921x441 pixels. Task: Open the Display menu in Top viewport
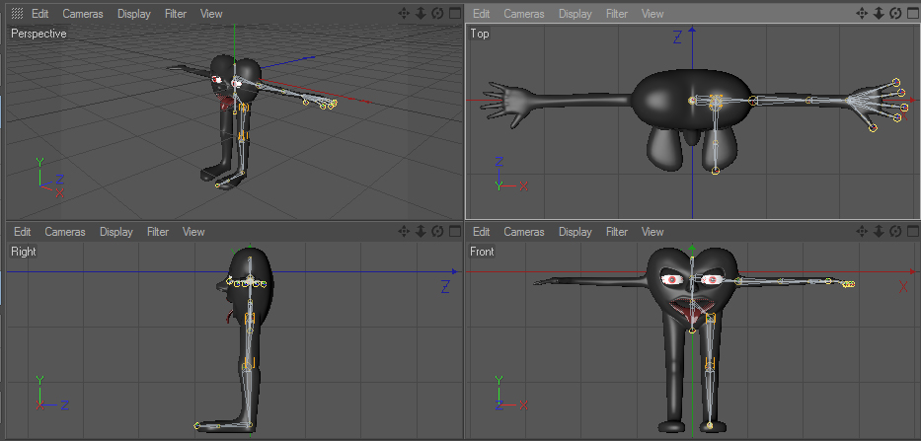pos(576,14)
